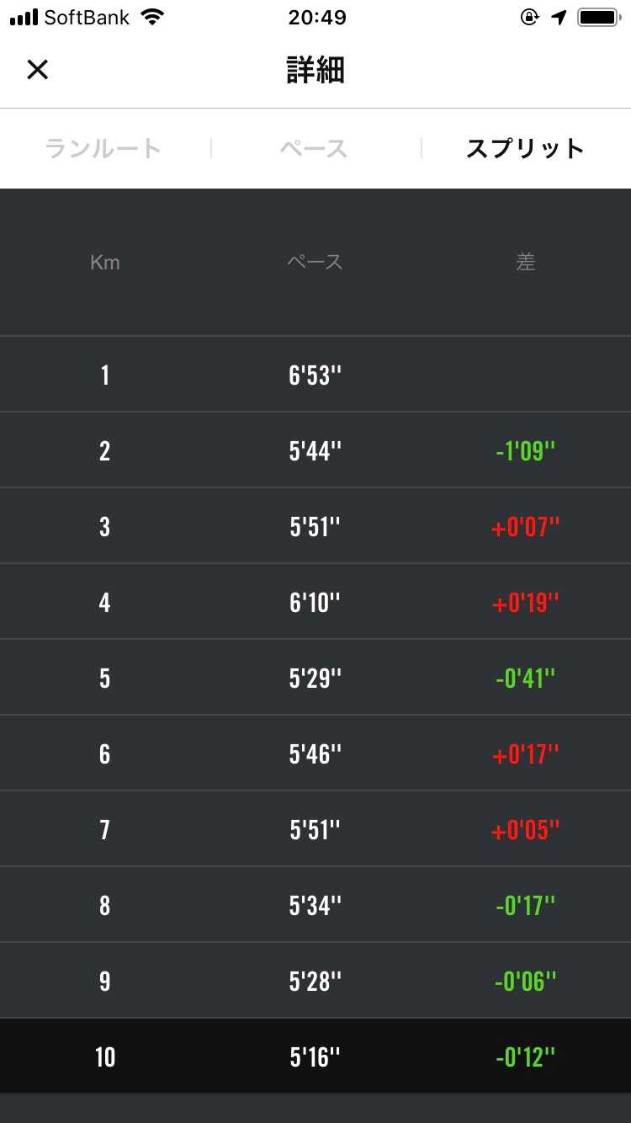Tap the 5'34" pace for kilometer 8
The image size is (631, 1123).
pos(315,906)
